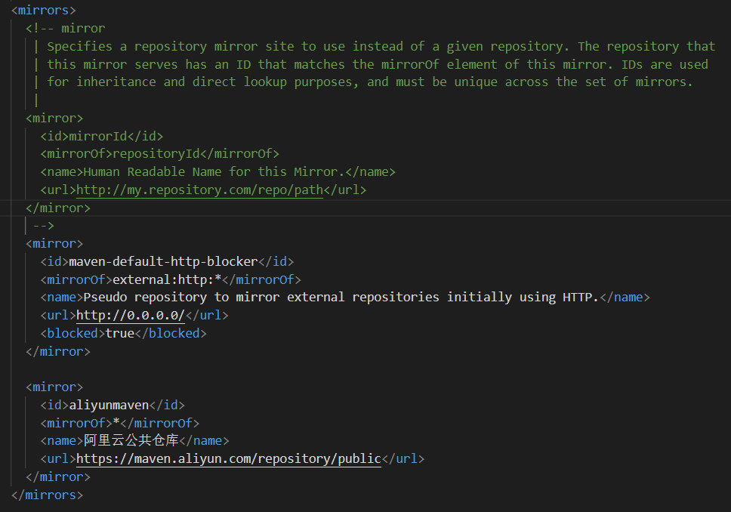Place cursor on aliyunmaven id text
This screenshot has height=512, width=731.
tap(109, 405)
